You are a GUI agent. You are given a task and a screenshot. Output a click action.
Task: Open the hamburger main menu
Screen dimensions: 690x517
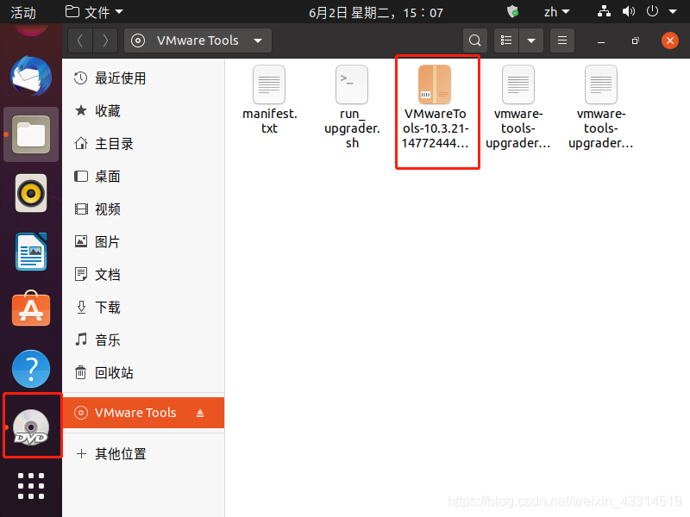(x=562, y=40)
